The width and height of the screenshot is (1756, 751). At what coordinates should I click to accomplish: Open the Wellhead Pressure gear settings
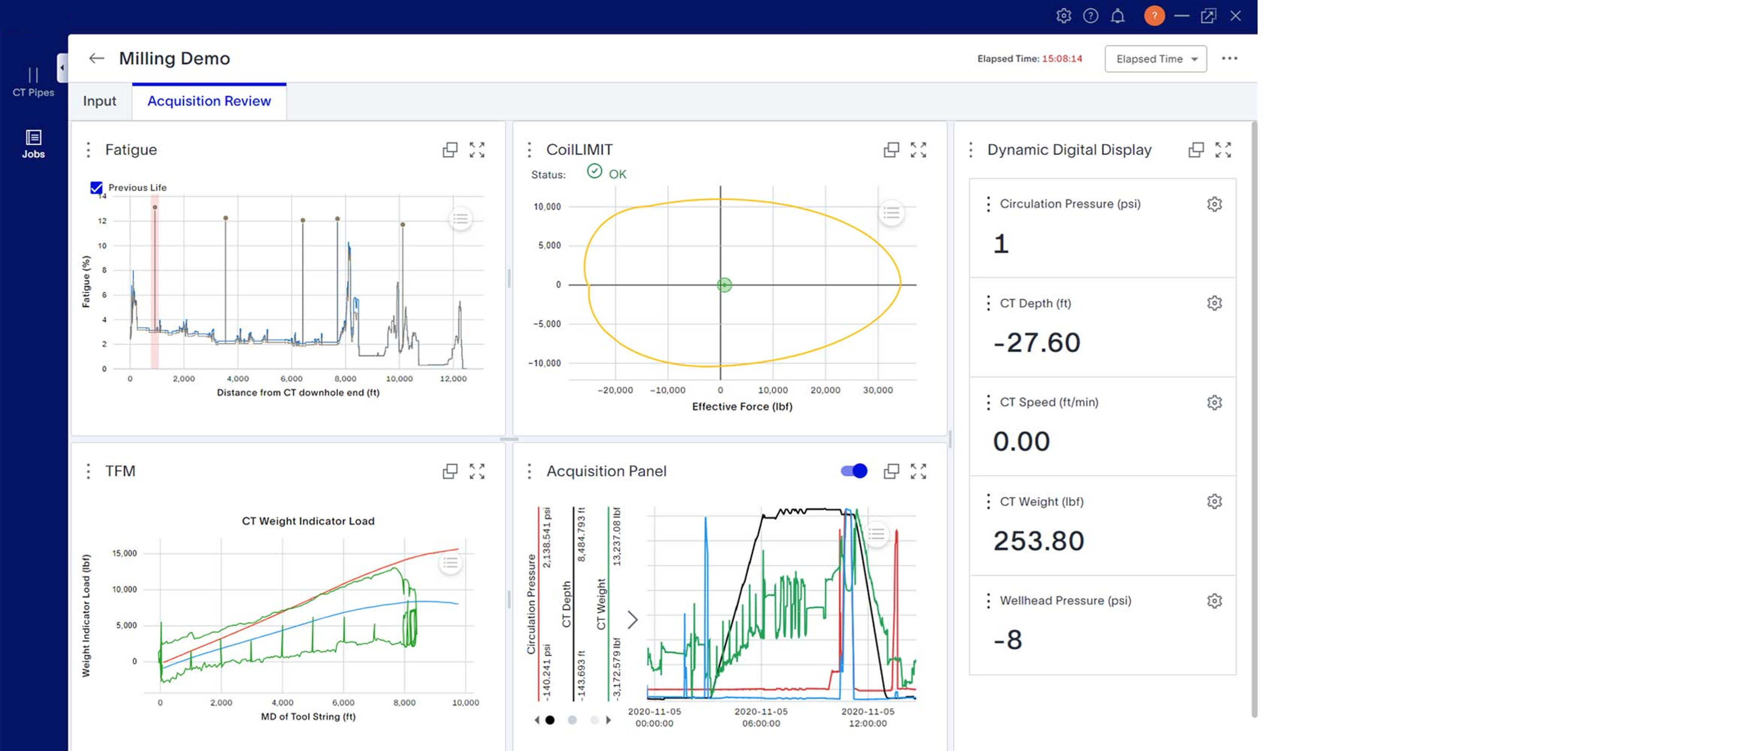(x=1214, y=600)
